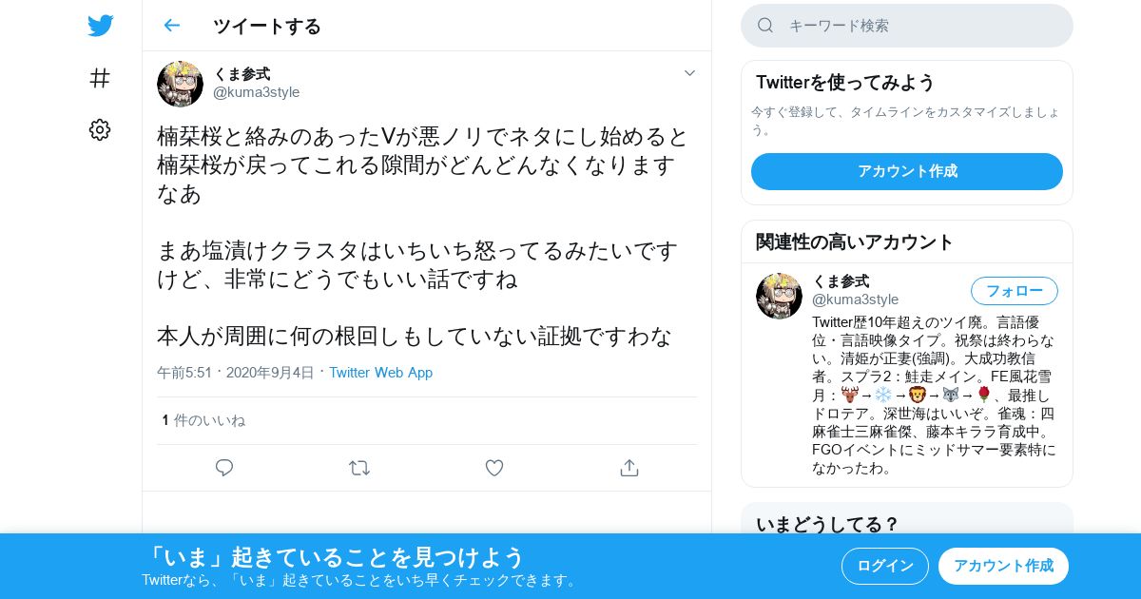Image resolution: width=1141 pixels, height=599 pixels.
Task: Follow くま参式 with the フォロー button
Action: click(x=1015, y=291)
